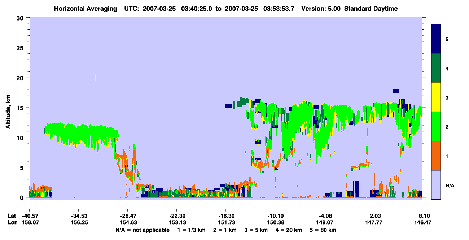Click the dark blue color bar segment 5
Viewport: 469px width, 240px height.
click(x=436, y=39)
